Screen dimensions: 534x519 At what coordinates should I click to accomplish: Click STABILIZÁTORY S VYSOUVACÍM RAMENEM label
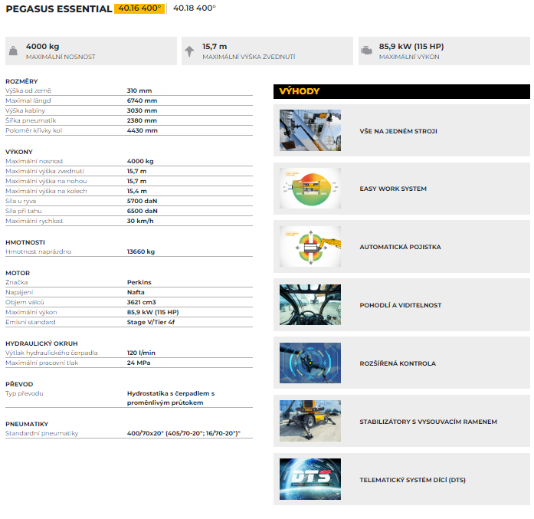[428, 422]
